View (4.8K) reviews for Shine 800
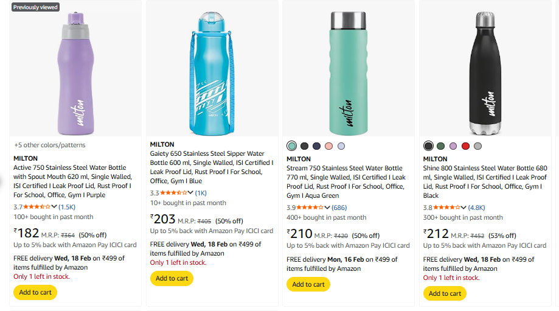This screenshot has width=559, height=311. [476, 208]
